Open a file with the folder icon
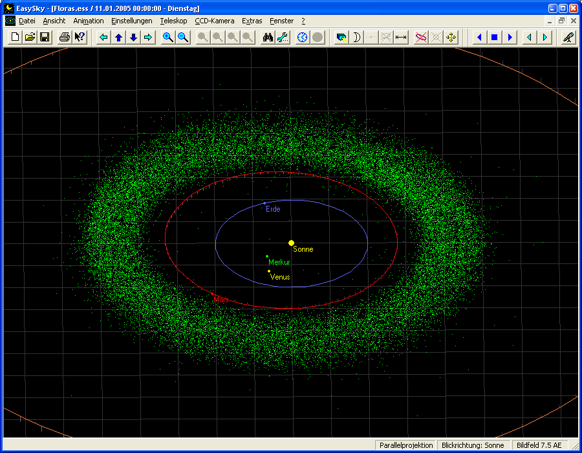The height and width of the screenshot is (453, 582). click(x=30, y=38)
